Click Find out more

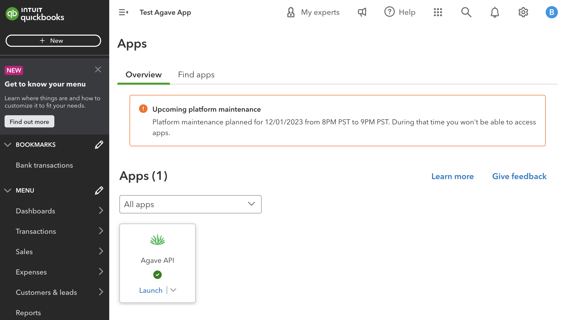point(29,122)
